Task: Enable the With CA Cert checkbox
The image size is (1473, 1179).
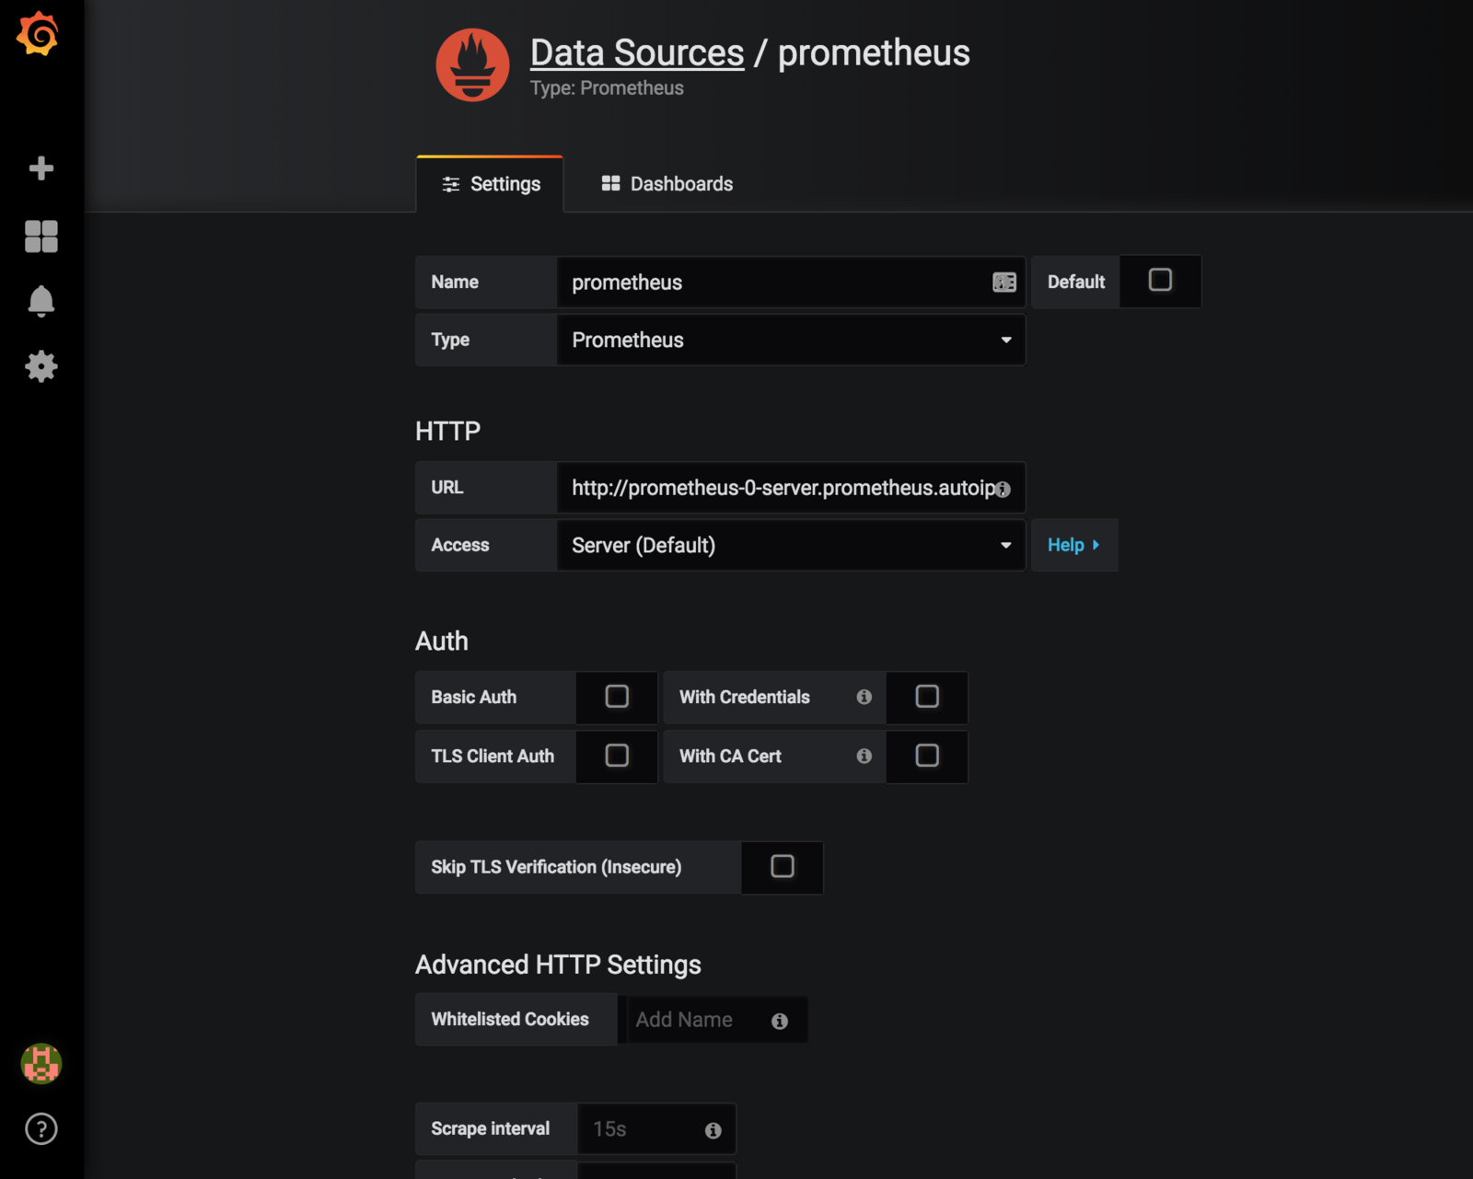Action: pyautogui.click(x=927, y=756)
